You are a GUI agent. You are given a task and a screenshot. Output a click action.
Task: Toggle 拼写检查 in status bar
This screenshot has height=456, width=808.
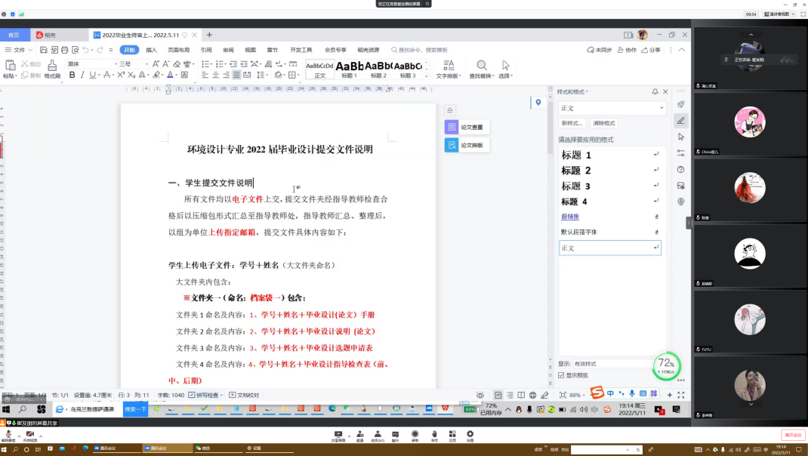[205, 395]
